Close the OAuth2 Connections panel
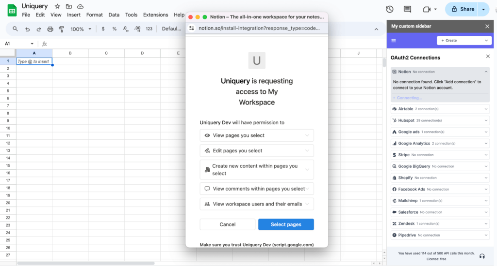The image size is (497, 266). tap(488, 57)
